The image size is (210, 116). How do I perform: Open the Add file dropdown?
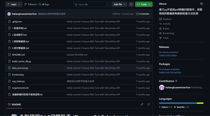[119, 4]
